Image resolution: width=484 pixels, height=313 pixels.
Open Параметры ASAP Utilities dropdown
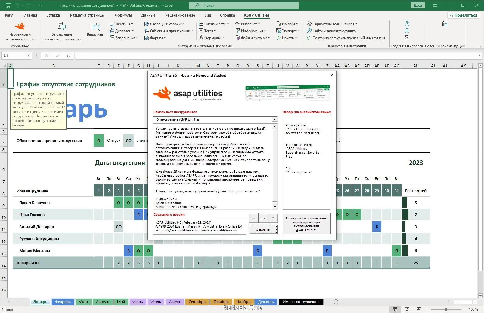[332, 24]
